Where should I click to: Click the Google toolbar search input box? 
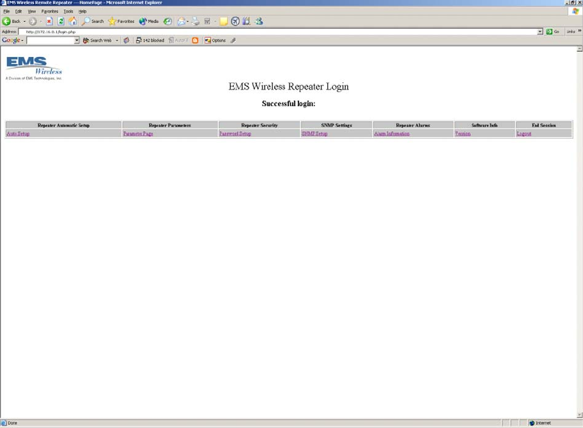click(x=50, y=40)
